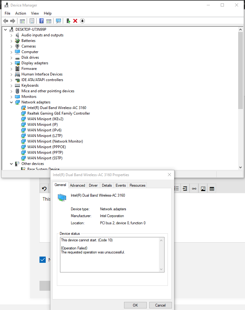Screen dimensions: 245x310
Task: Click the Keyboards category icon
Action: coord(17,85)
